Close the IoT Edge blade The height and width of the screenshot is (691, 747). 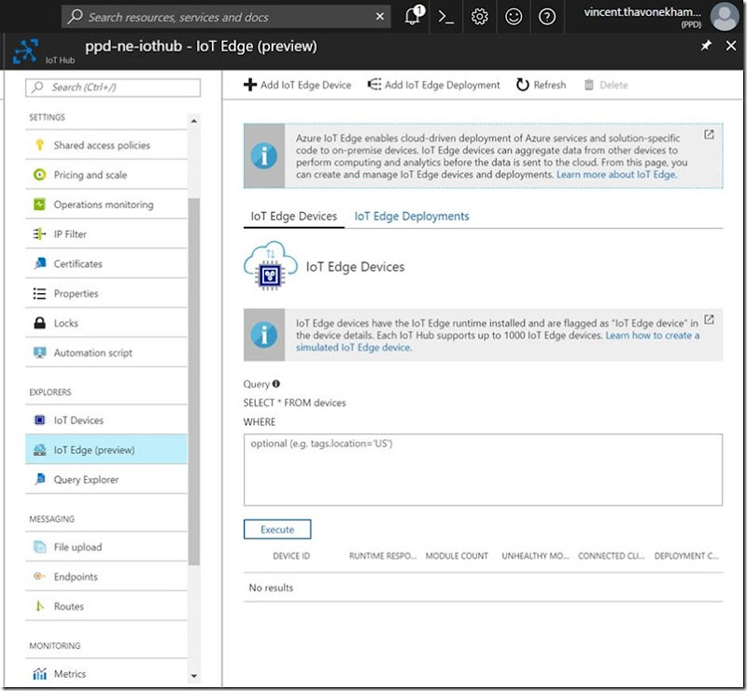[731, 46]
